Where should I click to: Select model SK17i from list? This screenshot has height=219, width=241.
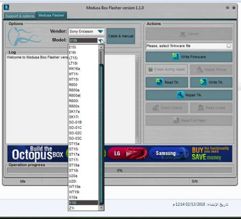(83, 117)
